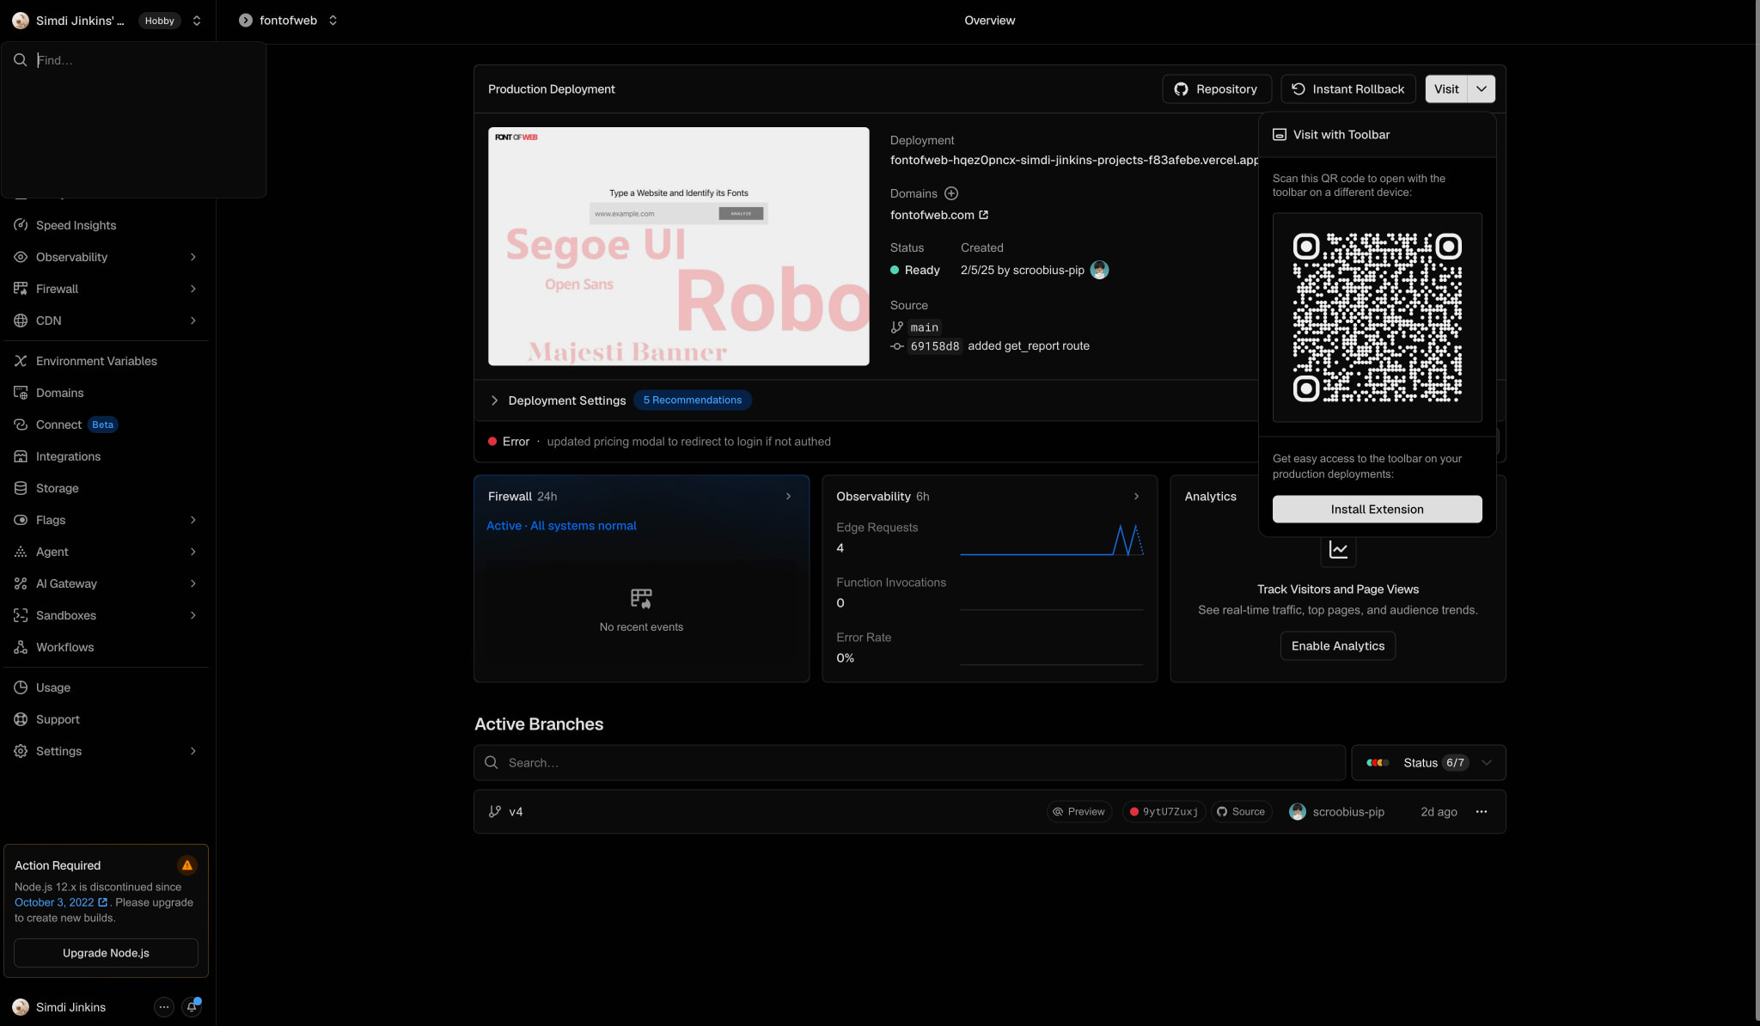Open October 3, 2022 link
The image size is (1760, 1026).
point(61,902)
